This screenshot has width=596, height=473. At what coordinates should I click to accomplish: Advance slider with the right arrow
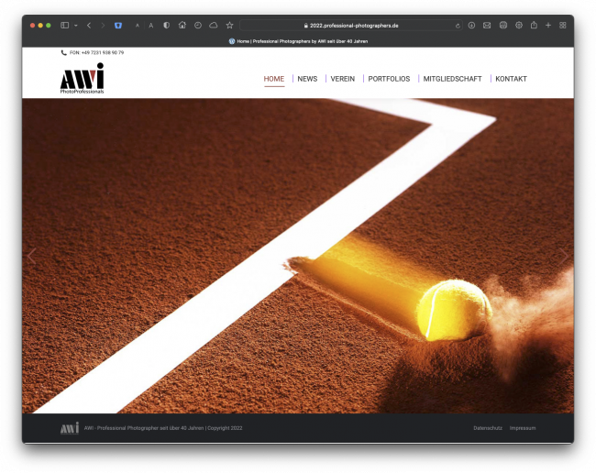click(563, 257)
